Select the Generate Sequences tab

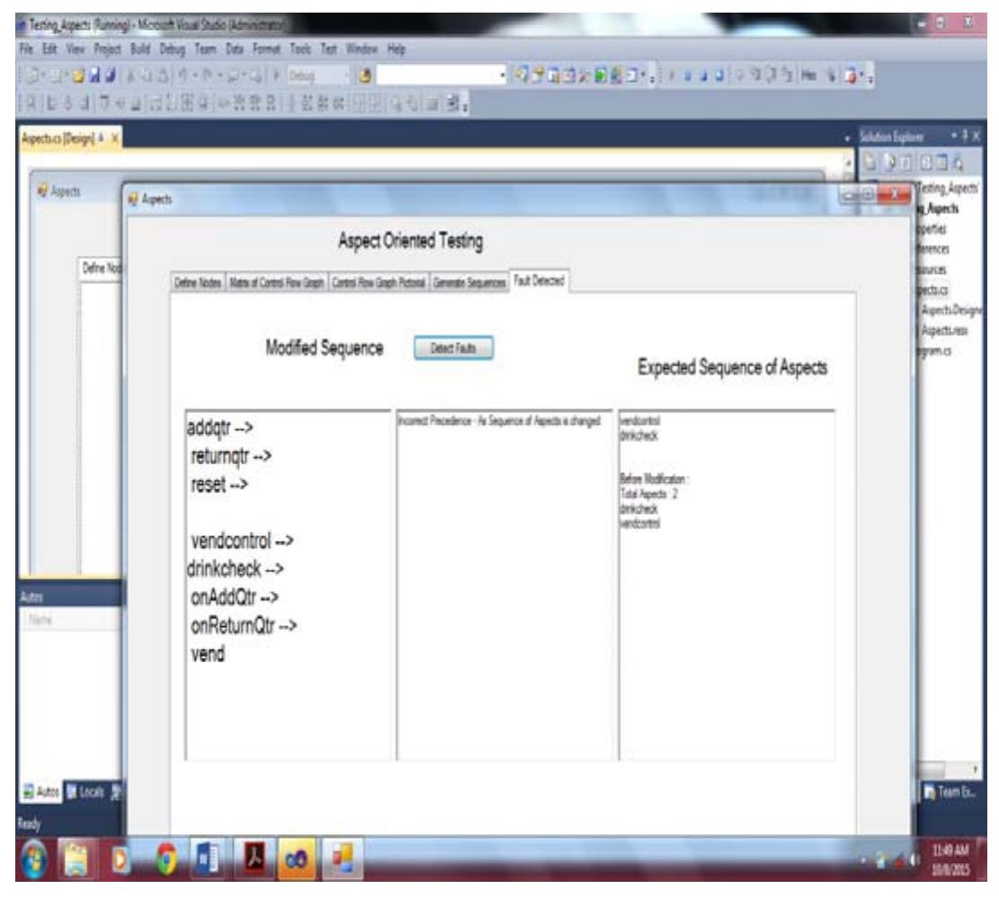click(468, 283)
